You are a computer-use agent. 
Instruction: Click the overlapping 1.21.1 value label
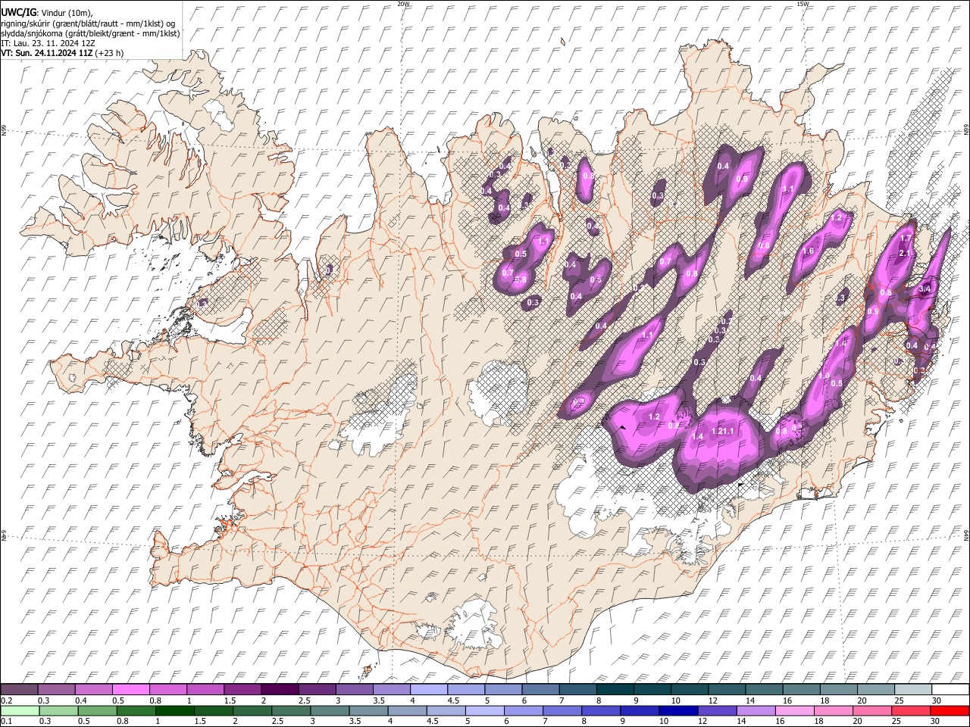pos(724,431)
